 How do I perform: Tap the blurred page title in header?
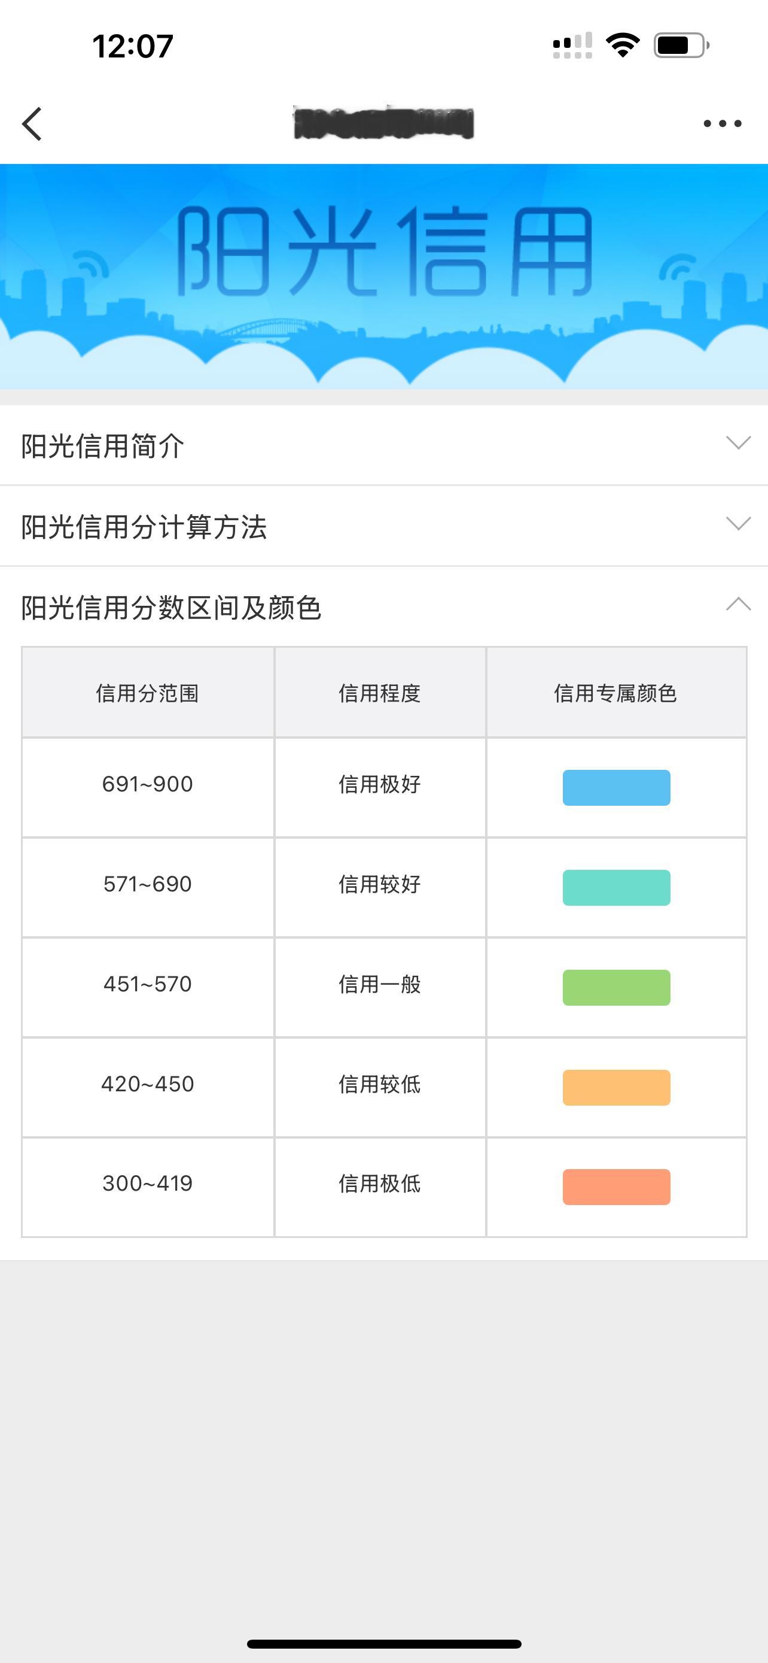pos(383,123)
